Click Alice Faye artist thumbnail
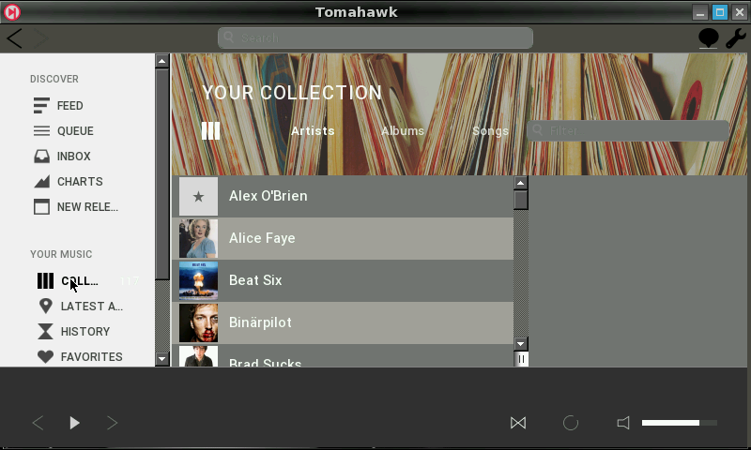This screenshot has height=450, width=751. tap(198, 238)
